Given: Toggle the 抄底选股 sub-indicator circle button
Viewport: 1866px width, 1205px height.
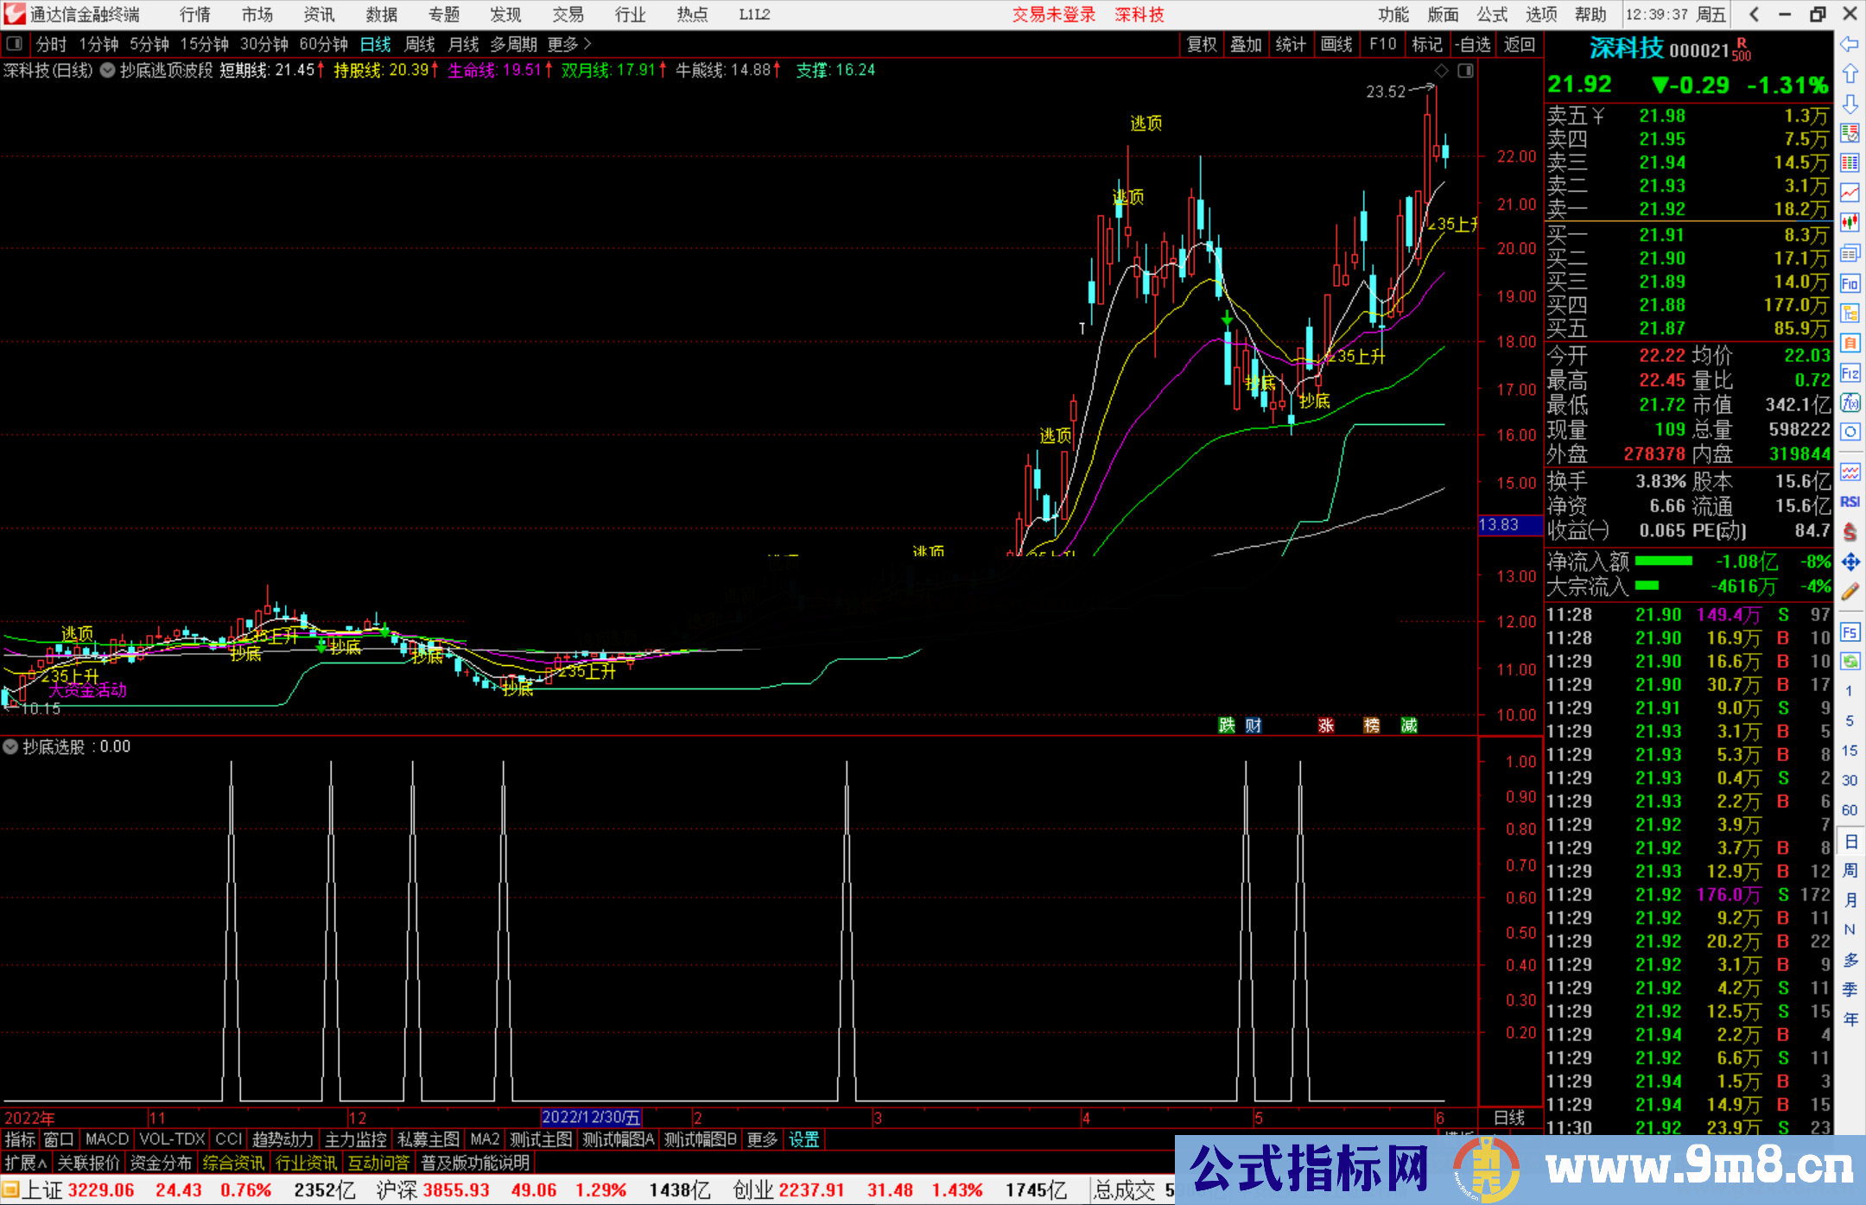Looking at the screenshot, I should tap(11, 746).
